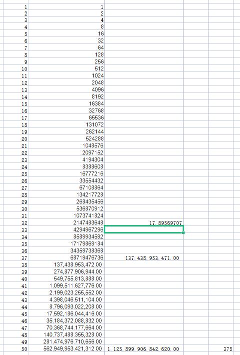Select the cell showing 562,949,953,421,312.00
The image size is (240, 355).
66,348
